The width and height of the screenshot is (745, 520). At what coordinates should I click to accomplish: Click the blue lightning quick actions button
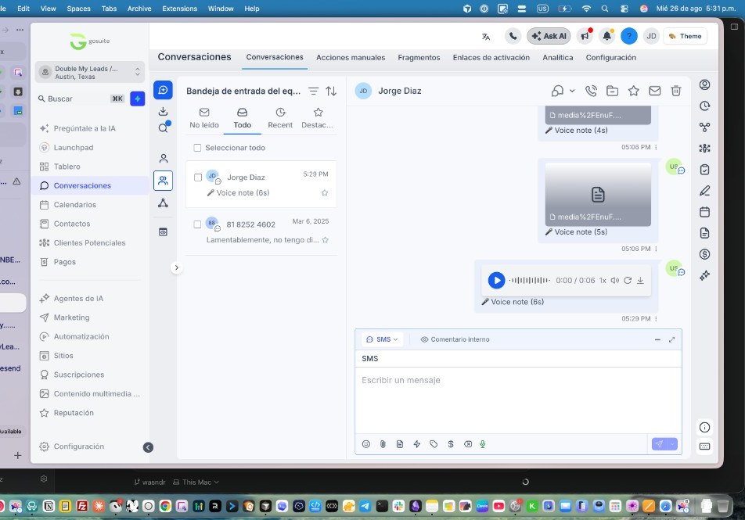[x=137, y=99]
